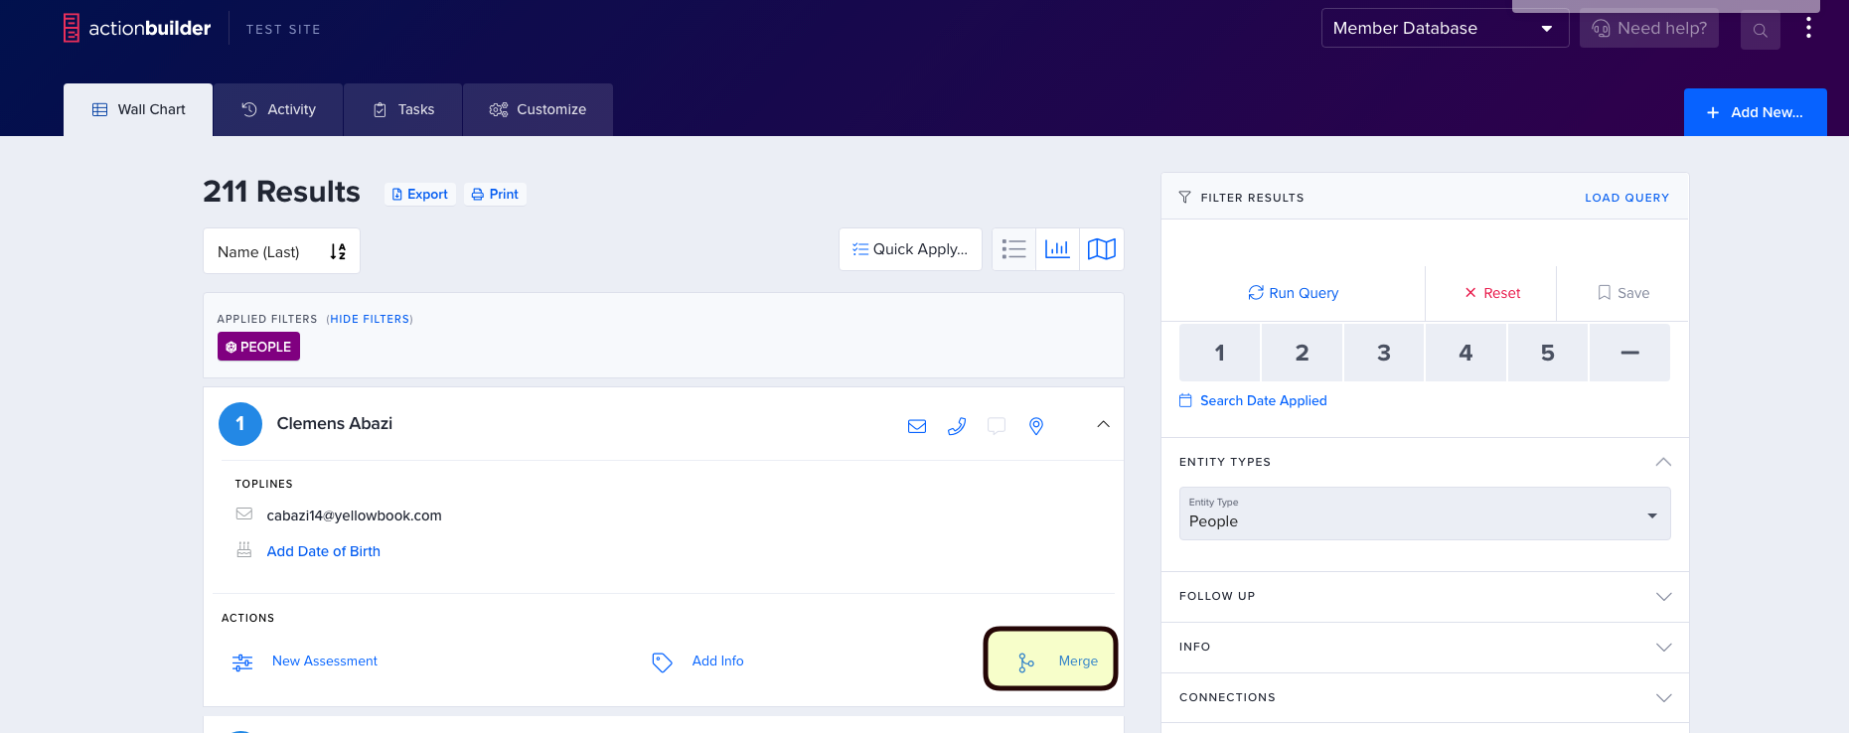Click the Add New... button
Image resolution: width=1849 pixels, height=733 pixels.
[1755, 112]
